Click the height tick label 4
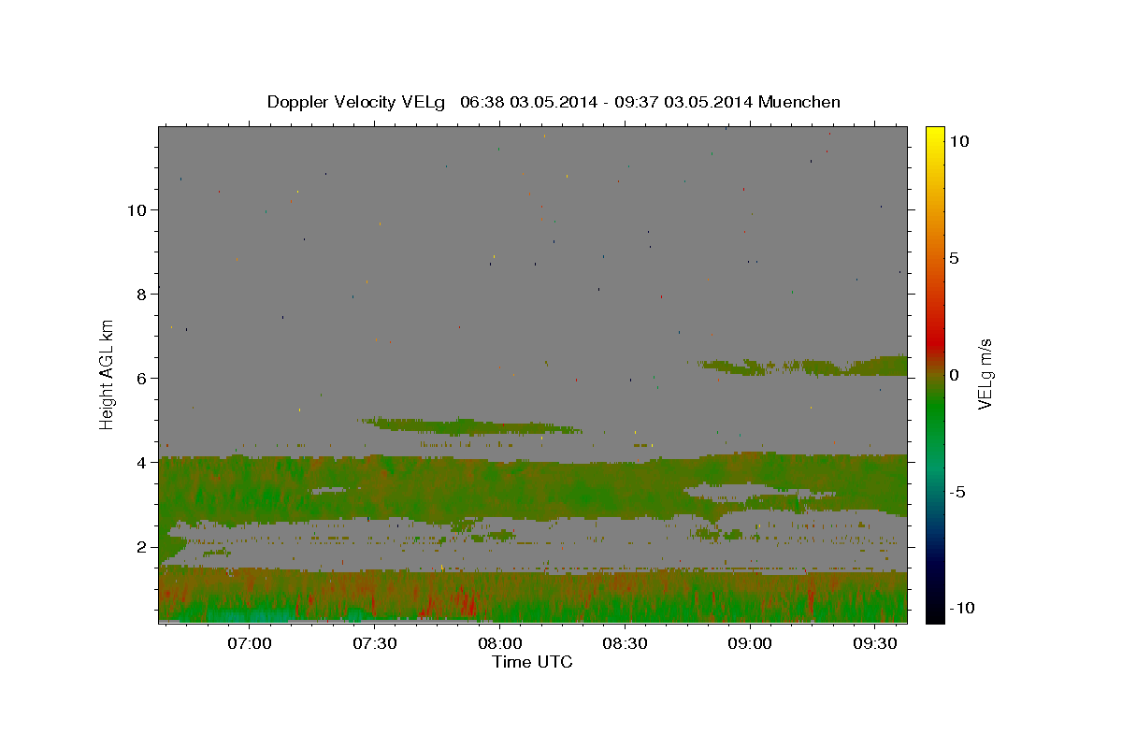This screenshot has width=1122, height=748. tap(141, 462)
